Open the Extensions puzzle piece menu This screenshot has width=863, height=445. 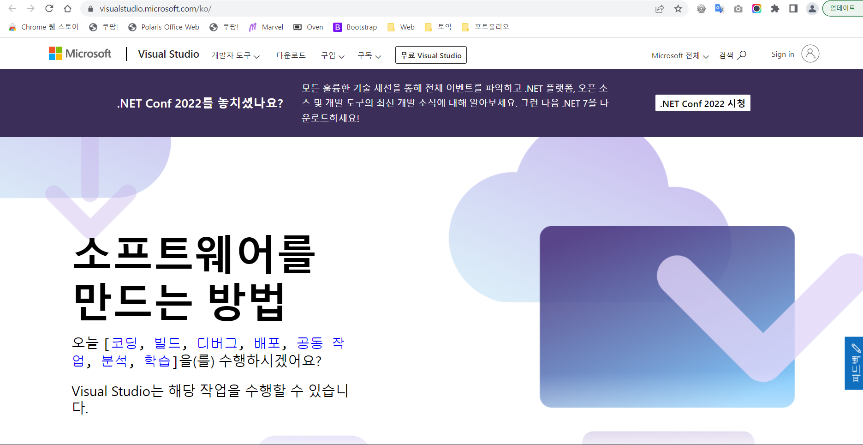pos(775,9)
